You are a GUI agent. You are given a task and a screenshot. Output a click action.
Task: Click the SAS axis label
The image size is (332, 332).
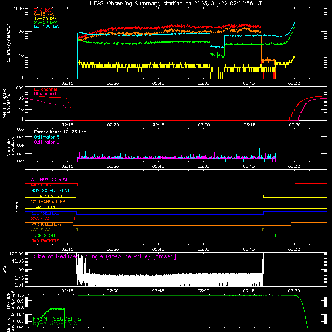[x=4, y=270]
